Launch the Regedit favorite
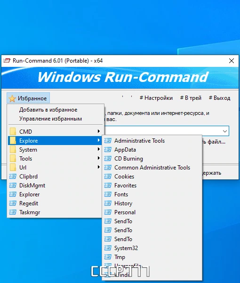Image resolution: width=240 pixels, height=283 pixels. coord(55,203)
